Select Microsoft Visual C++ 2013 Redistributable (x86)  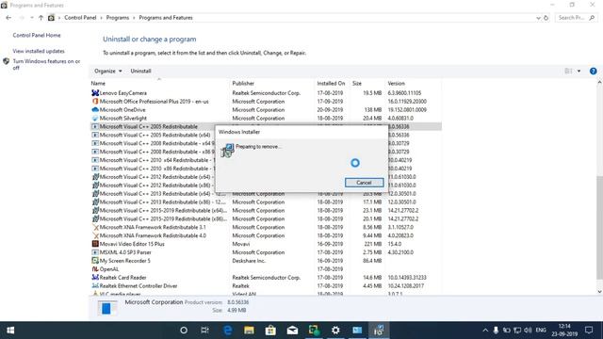tap(266, 202)
